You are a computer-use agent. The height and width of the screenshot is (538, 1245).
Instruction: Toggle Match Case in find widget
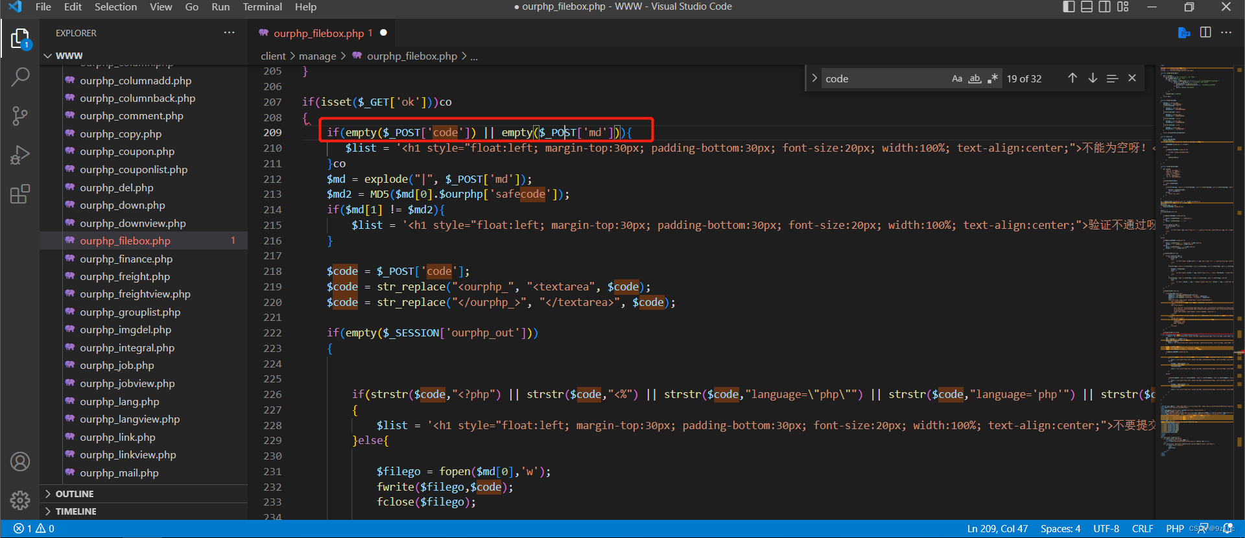click(x=957, y=78)
